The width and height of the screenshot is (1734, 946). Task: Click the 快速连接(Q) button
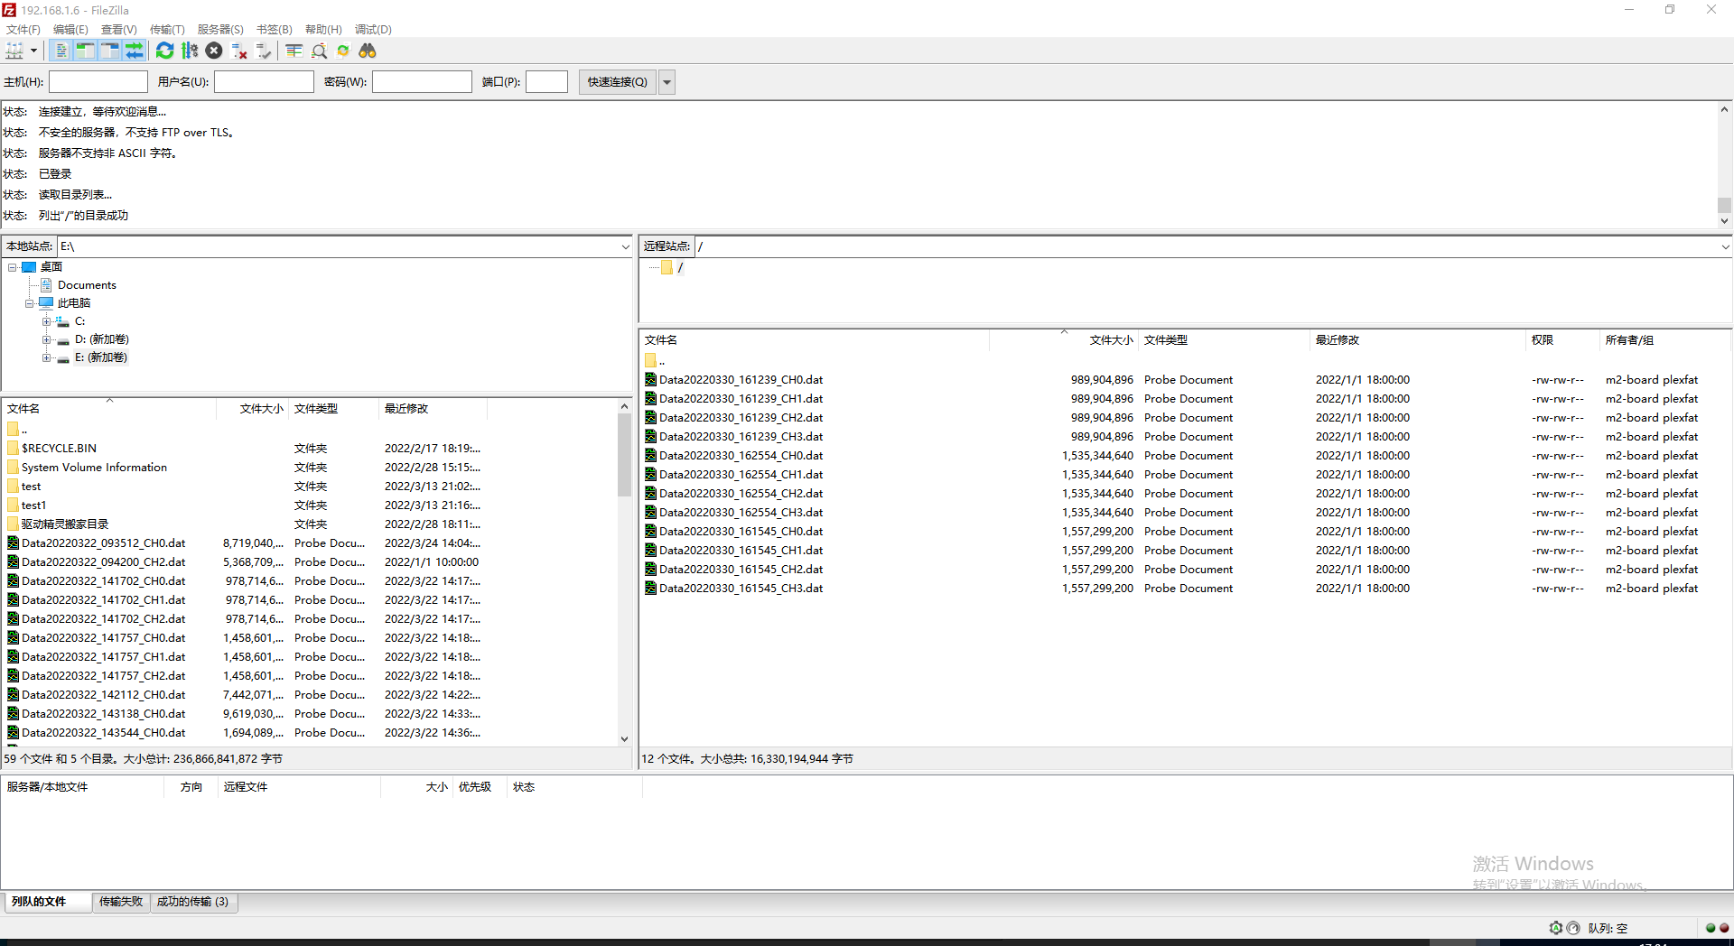(x=618, y=82)
